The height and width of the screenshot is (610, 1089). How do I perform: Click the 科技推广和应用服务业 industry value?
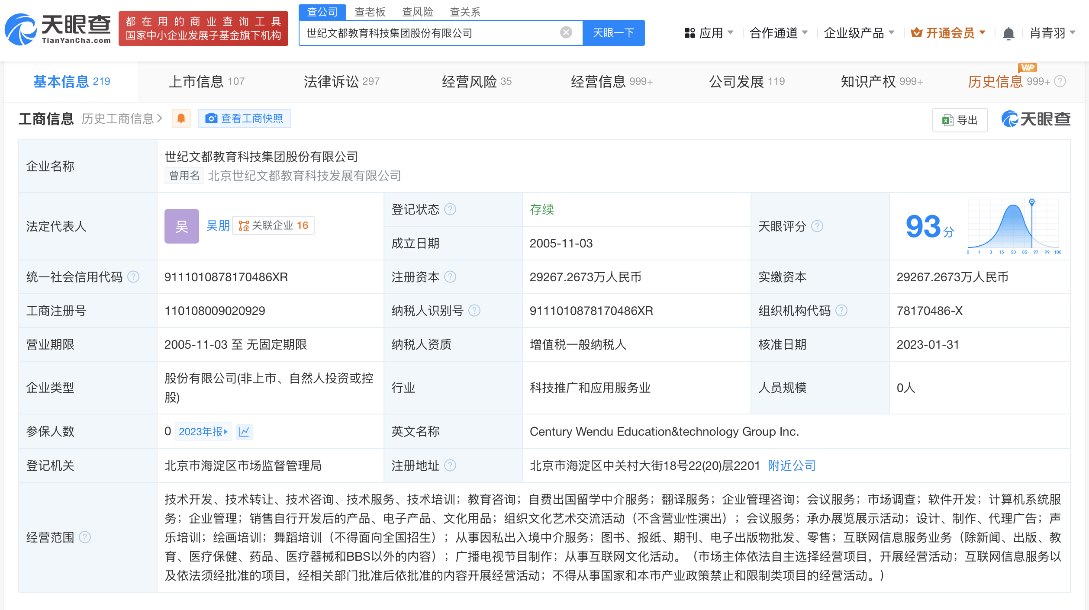590,388
